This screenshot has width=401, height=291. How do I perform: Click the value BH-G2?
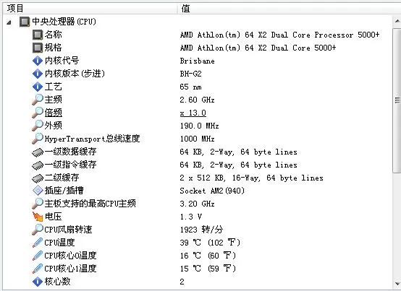[191, 74]
